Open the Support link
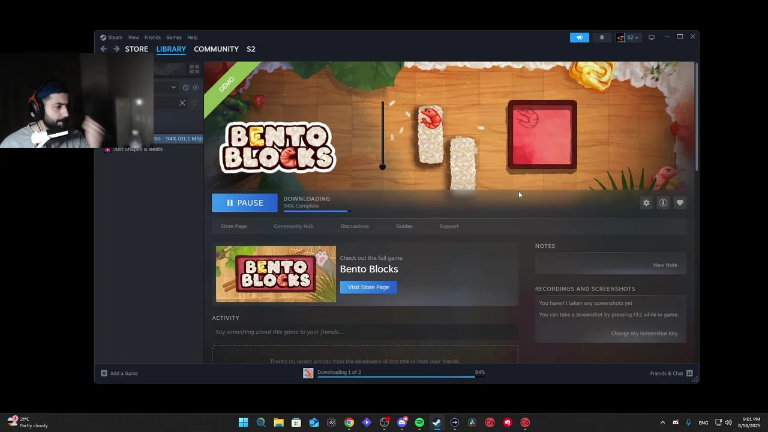 [x=449, y=226]
